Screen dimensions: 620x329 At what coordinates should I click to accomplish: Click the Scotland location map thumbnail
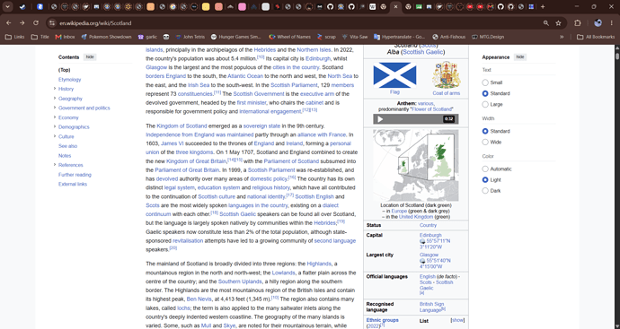[416, 165]
